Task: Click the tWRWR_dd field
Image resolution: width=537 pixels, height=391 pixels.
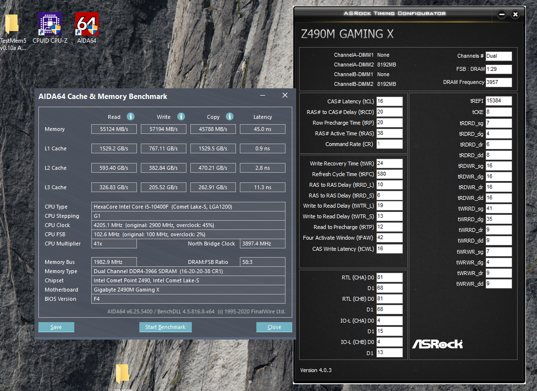Action: 499,284
